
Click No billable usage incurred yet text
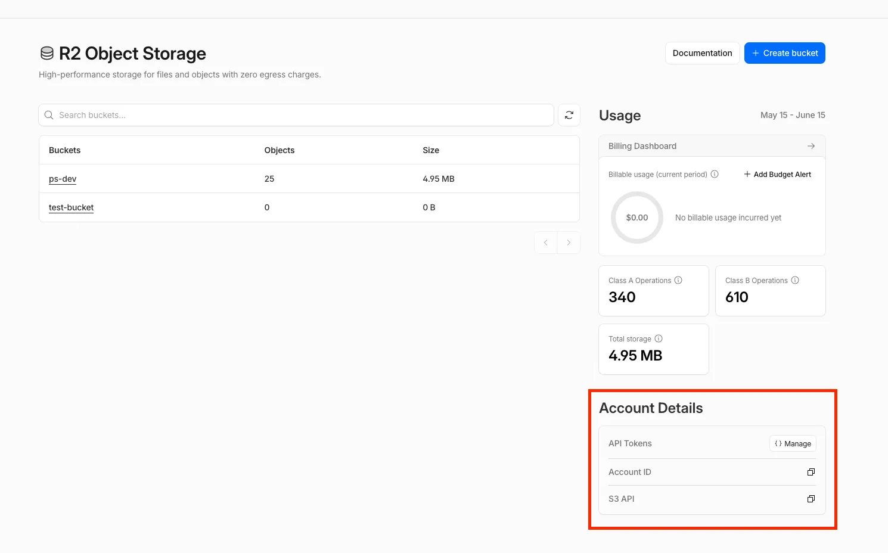pyautogui.click(x=728, y=218)
